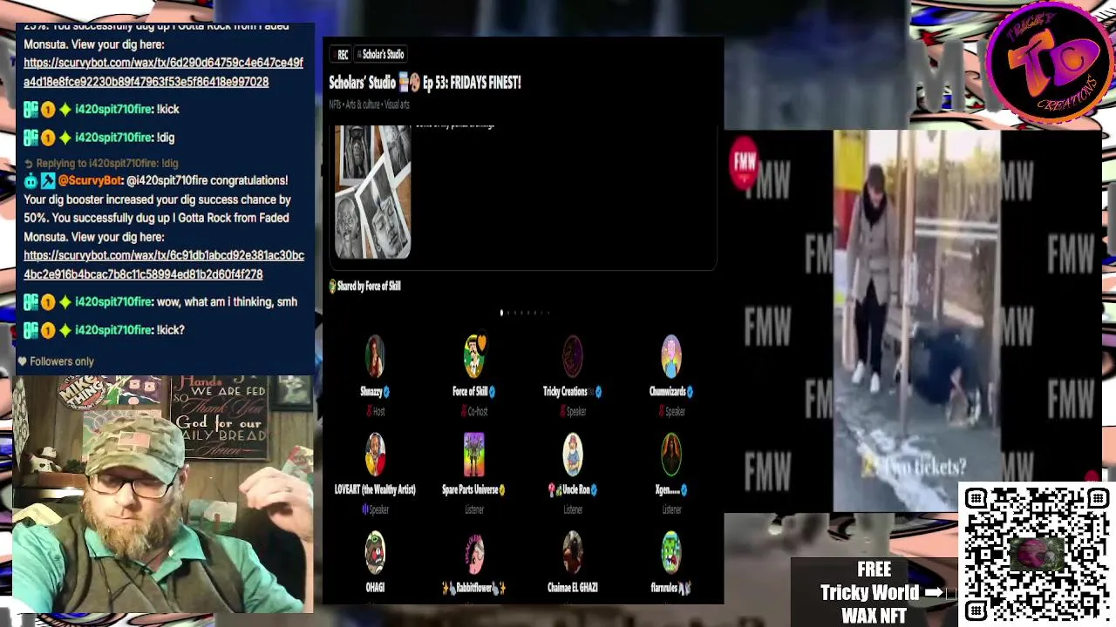
Task: Open flarnrules avatar
Action: tap(670, 553)
